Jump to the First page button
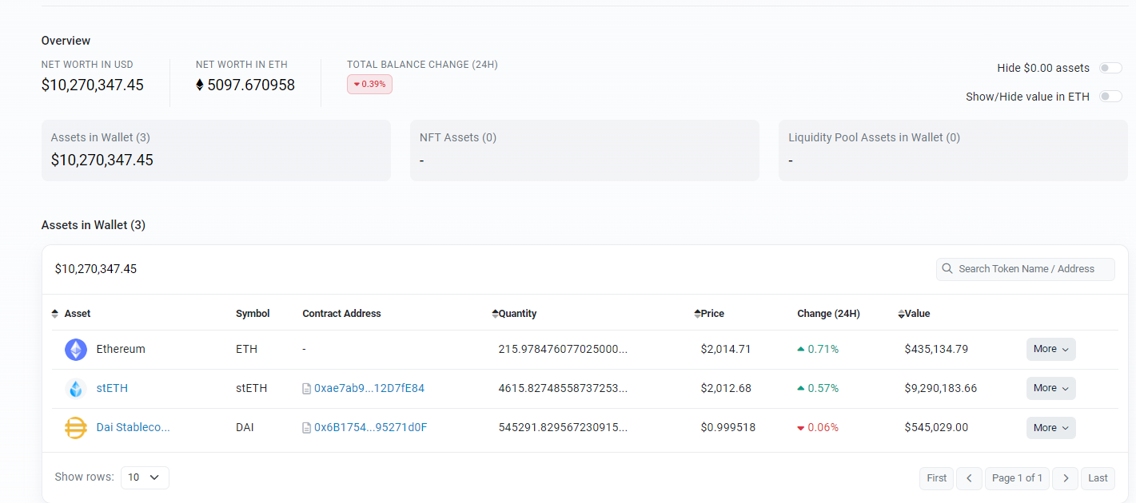Viewport: 1136px width, 503px height. click(x=937, y=478)
